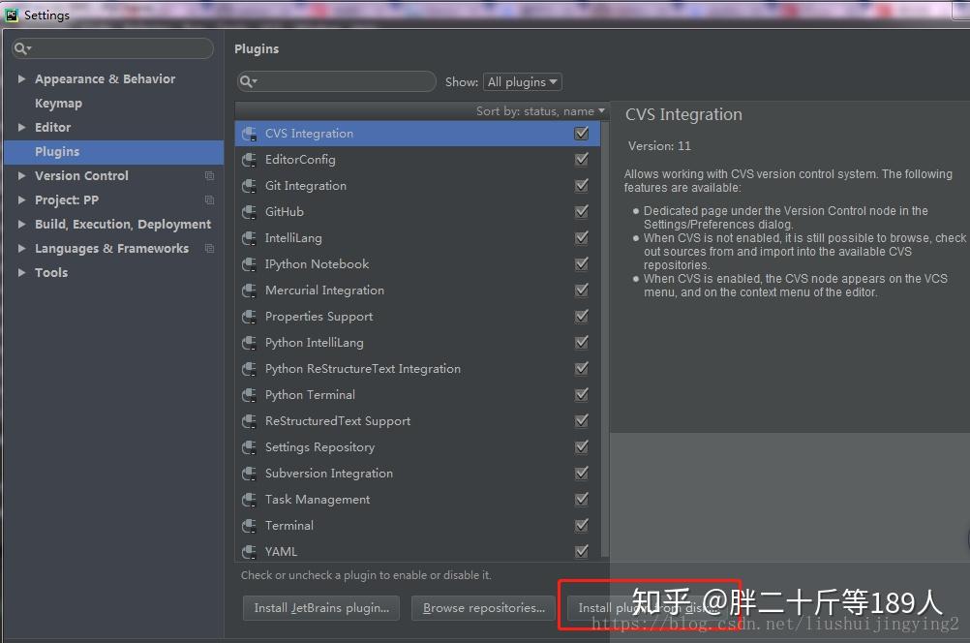Screen dimensions: 970x643
Task: Click the plugin list scrollbar
Action: [602, 291]
